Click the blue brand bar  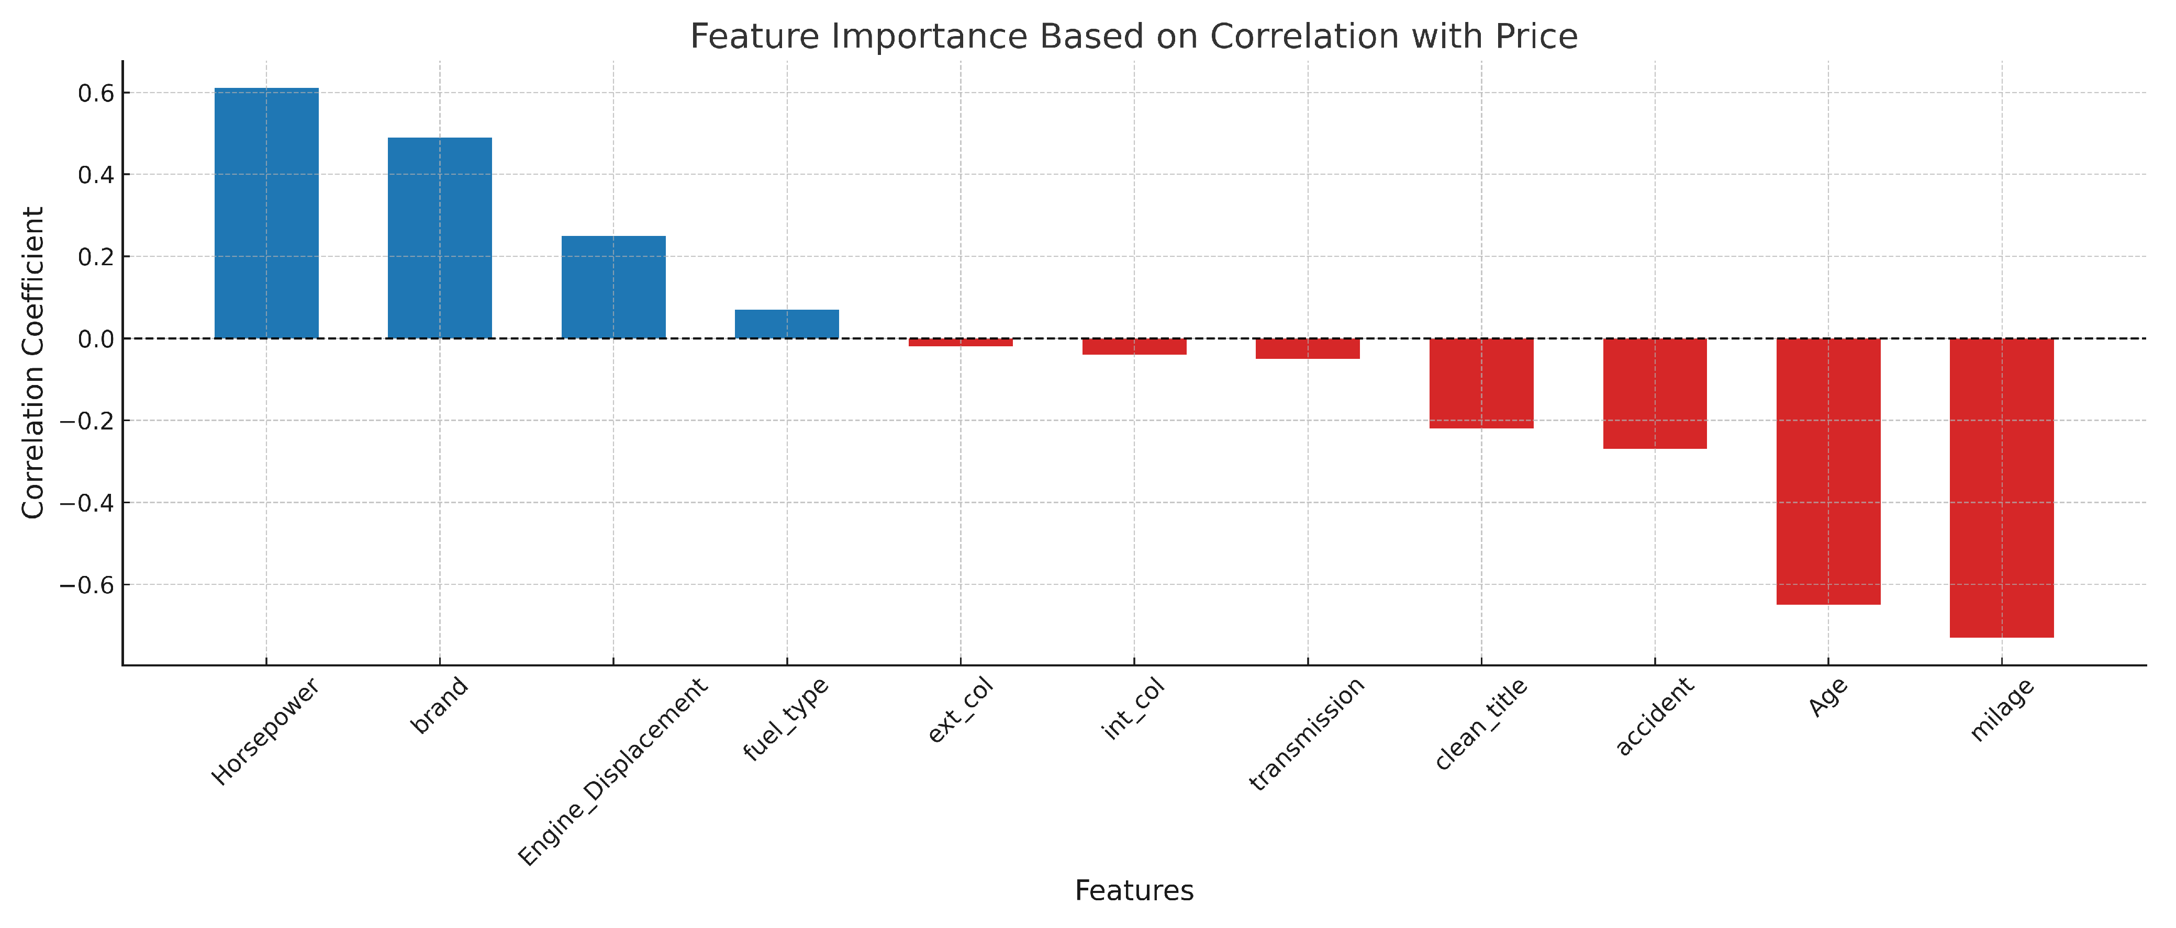click(439, 238)
